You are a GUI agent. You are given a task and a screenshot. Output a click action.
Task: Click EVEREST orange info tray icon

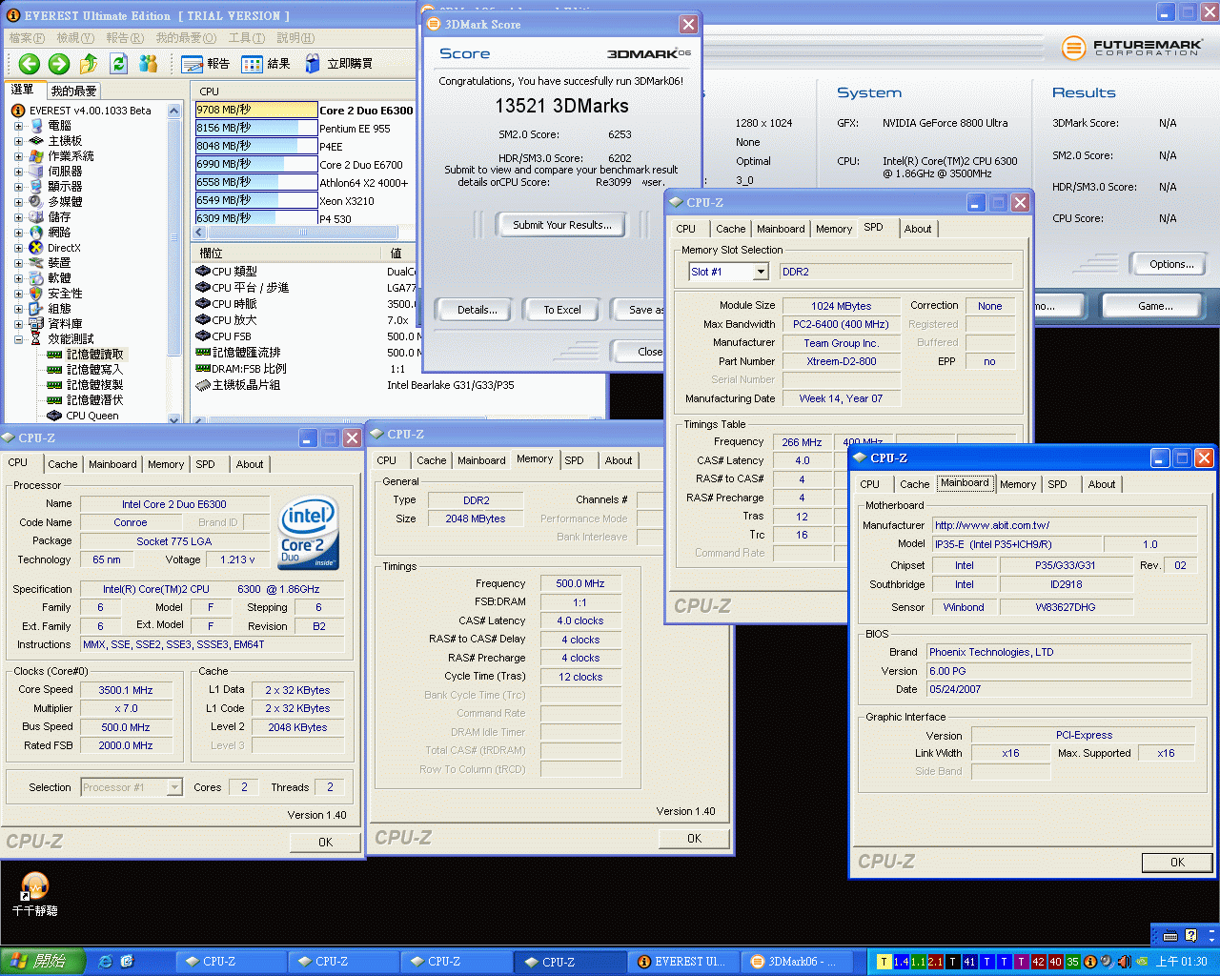click(x=1090, y=962)
